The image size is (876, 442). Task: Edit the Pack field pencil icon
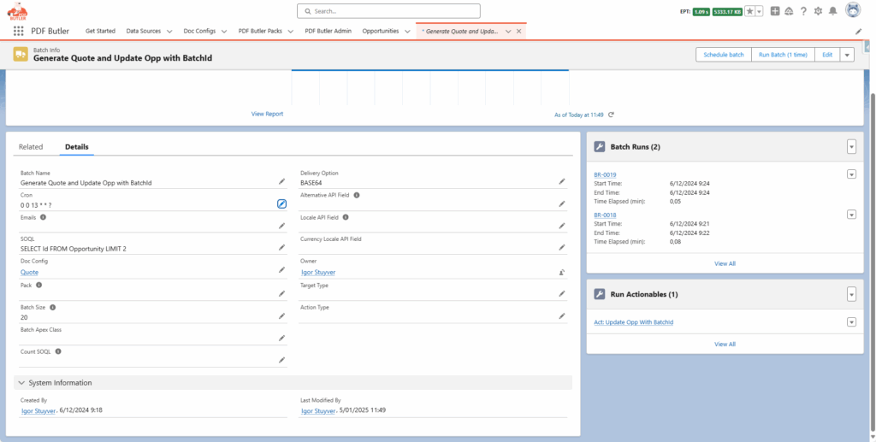pyautogui.click(x=281, y=293)
